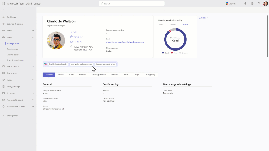269x151 pixels.
Task: Click the Good legend swatch
Action: (x=163, y=53)
